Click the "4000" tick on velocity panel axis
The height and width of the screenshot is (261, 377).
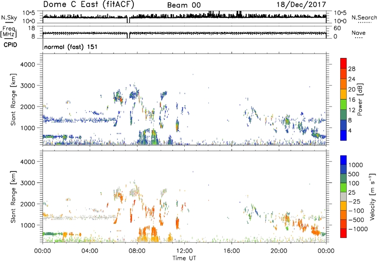28,162
